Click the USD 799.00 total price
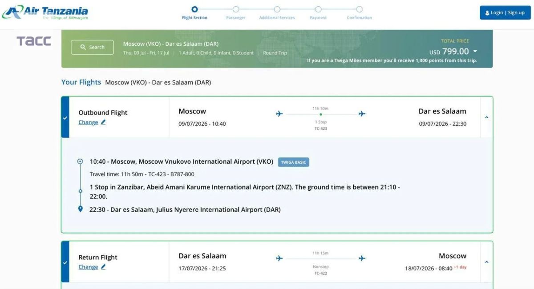 pos(449,51)
